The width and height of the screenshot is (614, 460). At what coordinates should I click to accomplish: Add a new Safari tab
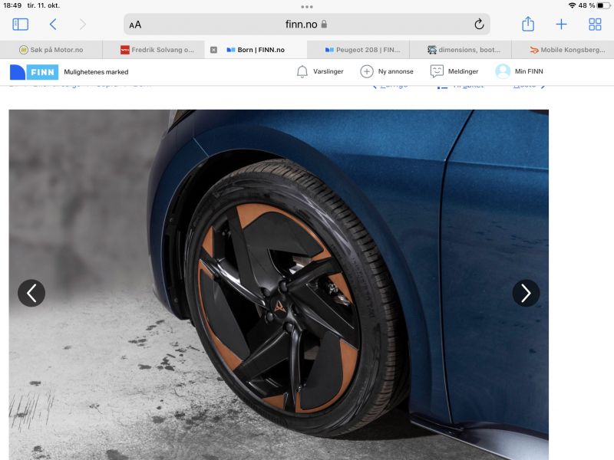point(561,25)
